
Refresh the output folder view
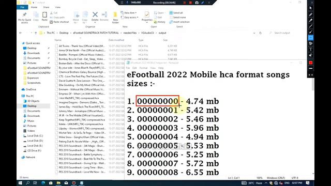coord(260,33)
